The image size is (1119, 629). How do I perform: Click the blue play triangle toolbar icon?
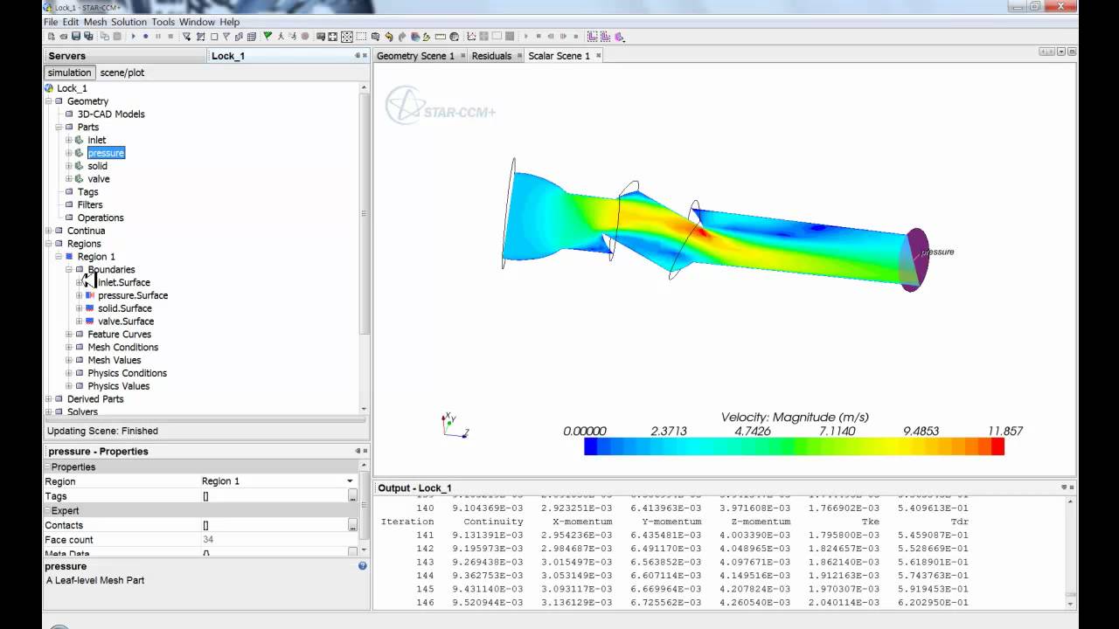point(134,37)
